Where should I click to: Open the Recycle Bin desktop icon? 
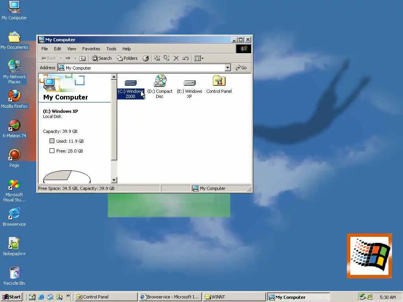(x=14, y=276)
